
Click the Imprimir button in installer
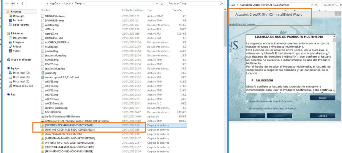pos(323,98)
